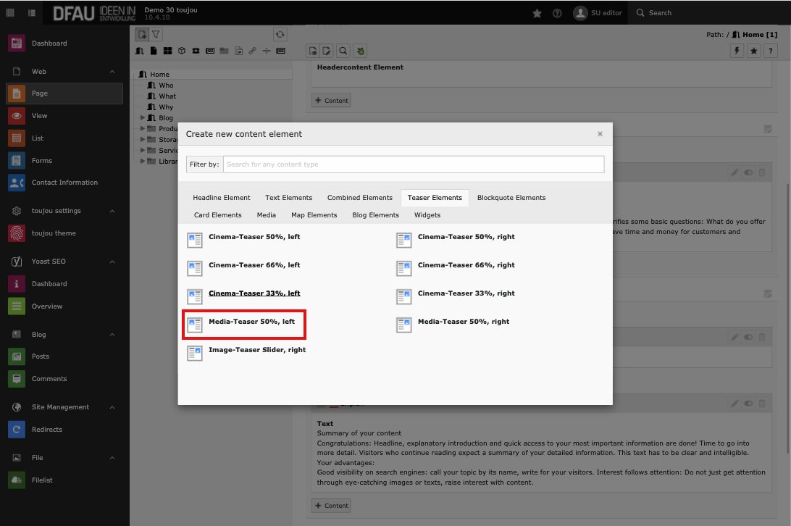Click the content type filter field

pos(413,164)
